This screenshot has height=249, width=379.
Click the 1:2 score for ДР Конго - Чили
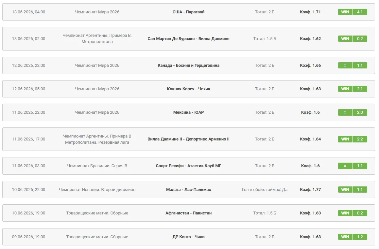(x=360, y=237)
